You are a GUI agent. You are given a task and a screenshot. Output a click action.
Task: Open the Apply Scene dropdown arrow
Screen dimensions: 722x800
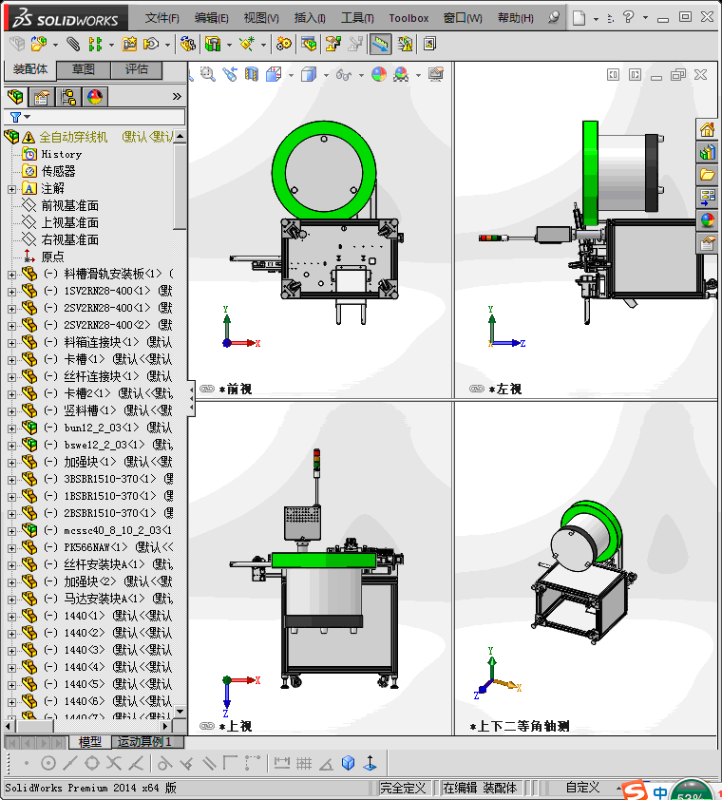pos(418,75)
